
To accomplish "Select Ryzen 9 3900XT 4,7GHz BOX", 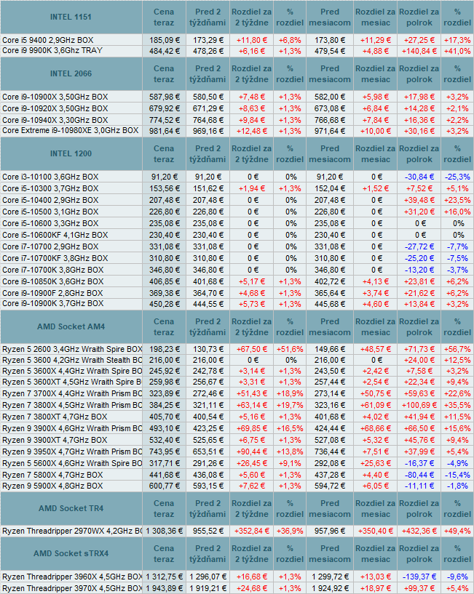I will click(x=55, y=440).
